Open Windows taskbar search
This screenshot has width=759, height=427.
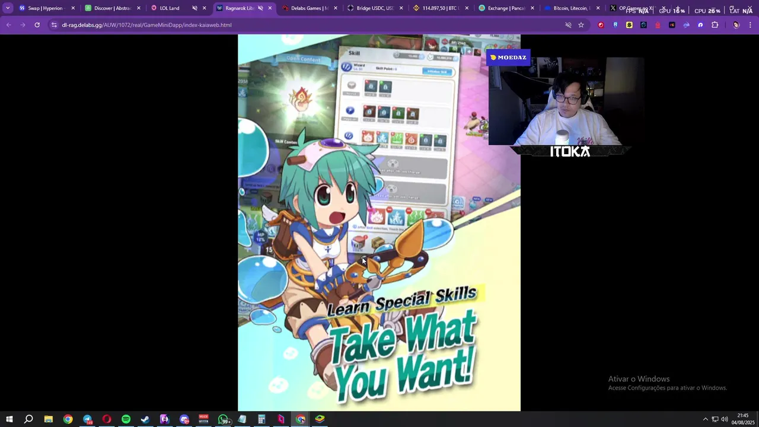[x=28, y=419]
